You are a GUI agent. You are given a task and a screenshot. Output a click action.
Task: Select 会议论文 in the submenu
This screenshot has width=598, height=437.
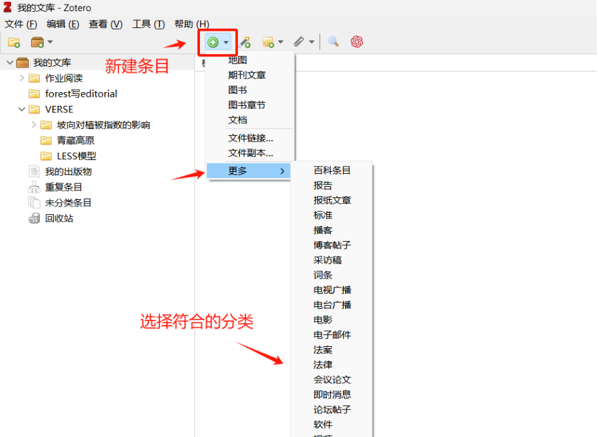331,380
